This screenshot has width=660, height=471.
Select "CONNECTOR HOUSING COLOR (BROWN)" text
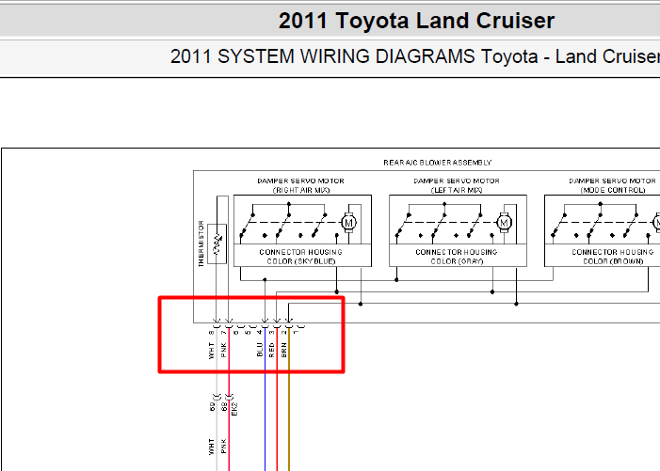coord(612,257)
